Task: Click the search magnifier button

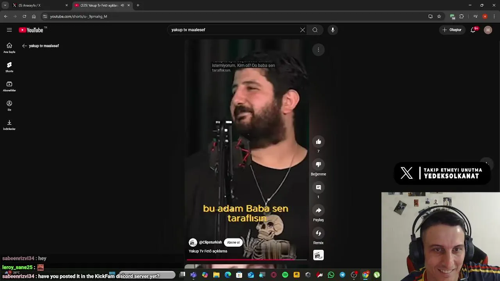Action: [x=315, y=30]
